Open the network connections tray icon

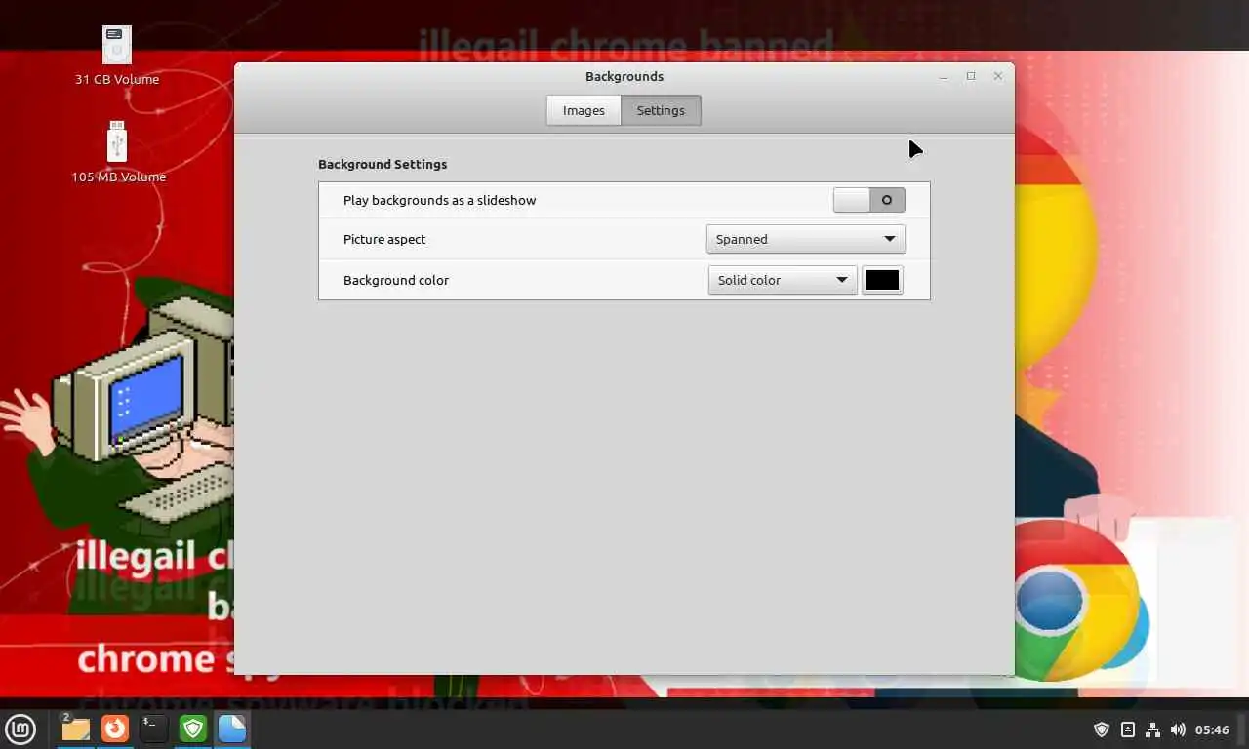1152,729
